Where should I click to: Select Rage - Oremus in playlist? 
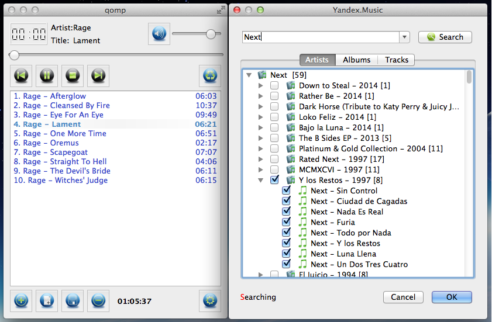(115, 143)
